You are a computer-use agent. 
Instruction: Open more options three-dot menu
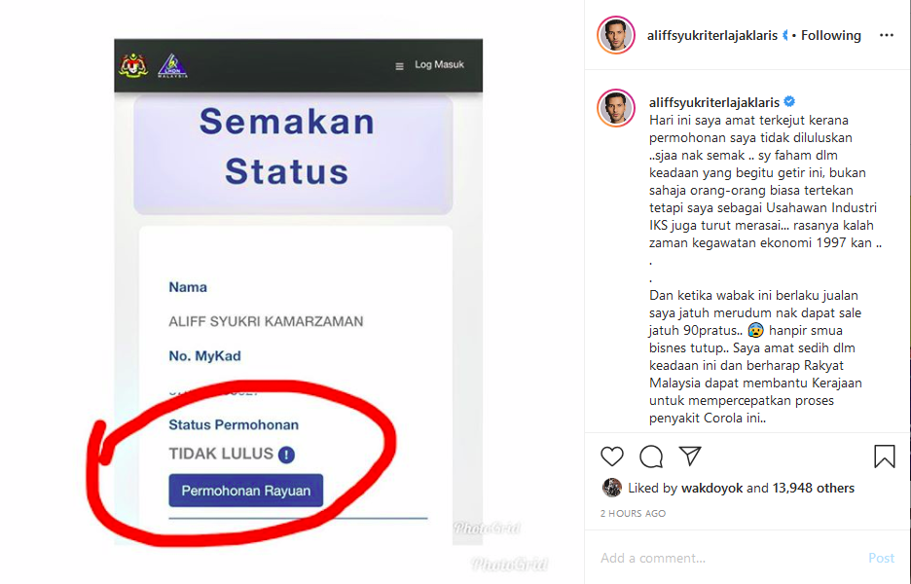click(887, 35)
